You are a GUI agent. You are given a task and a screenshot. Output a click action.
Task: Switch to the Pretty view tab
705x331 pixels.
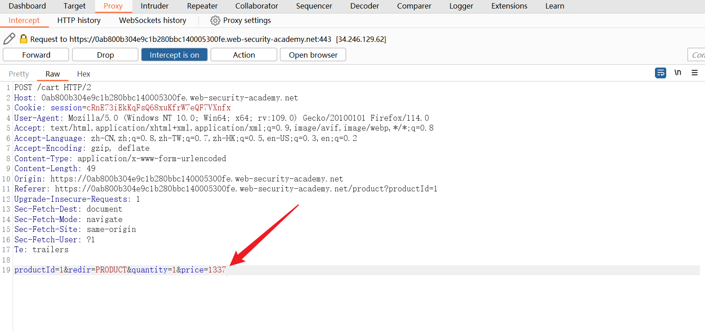[18, 74]
